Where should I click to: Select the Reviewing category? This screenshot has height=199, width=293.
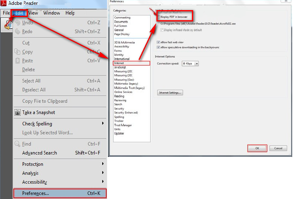(x=120, y=100)
